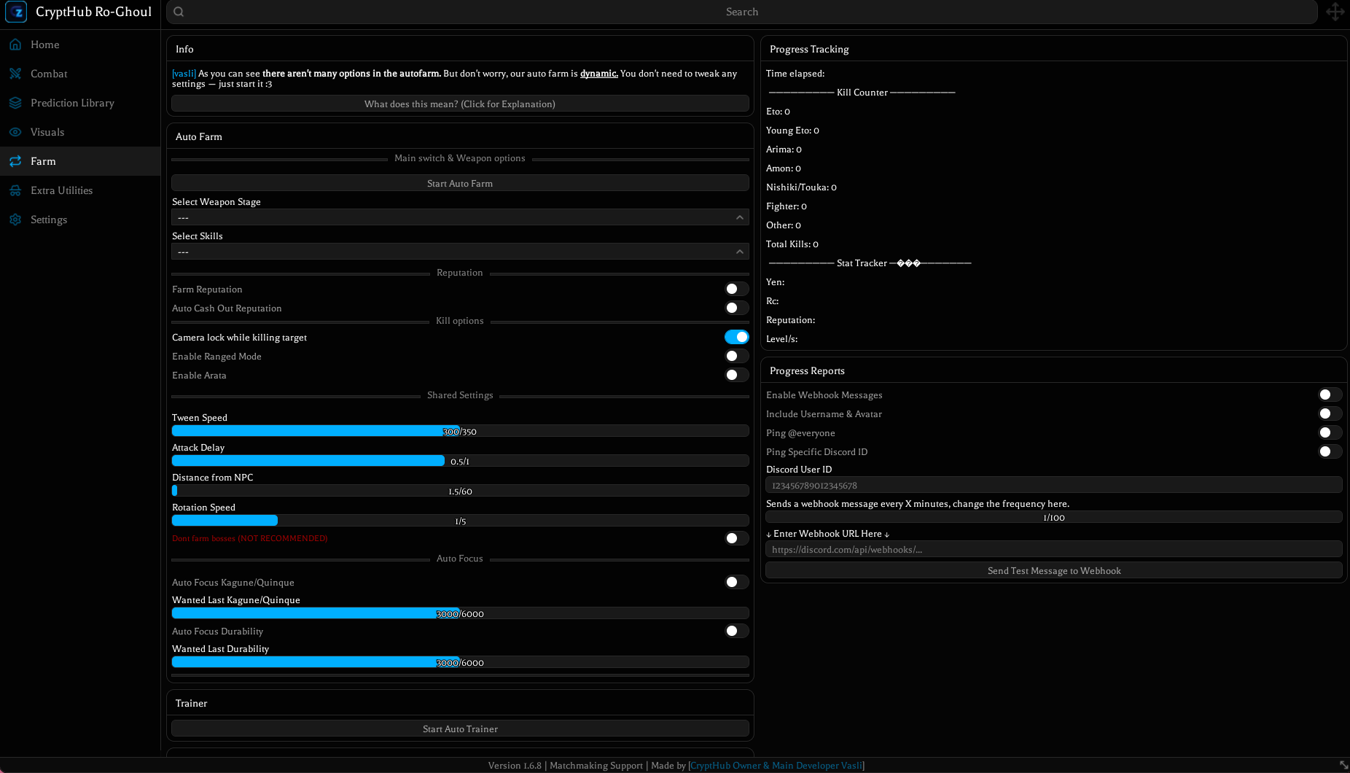Viewport: 1350px width, 773px height.
Task: Click the Search input field
Action: pos(741,12)
